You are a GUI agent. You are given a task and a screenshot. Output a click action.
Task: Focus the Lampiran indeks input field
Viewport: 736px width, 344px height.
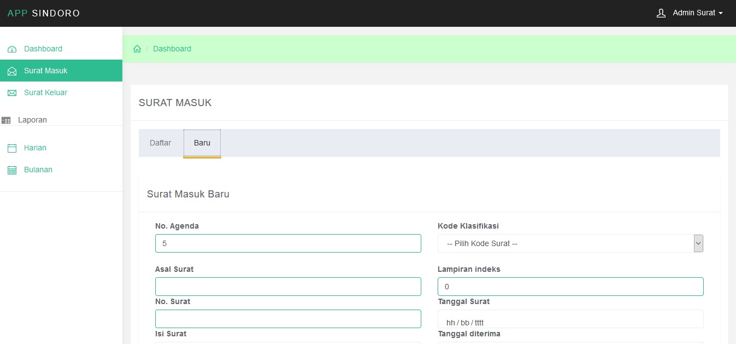click(x=570, y=287)
